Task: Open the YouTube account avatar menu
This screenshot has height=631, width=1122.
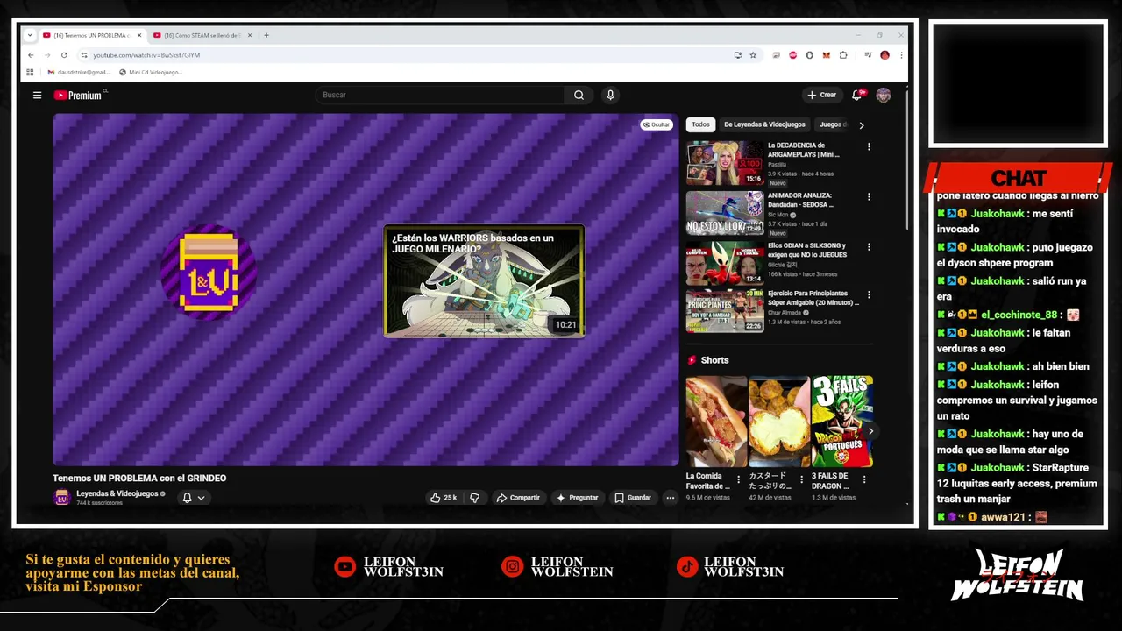Action: [x=884, y=95]
